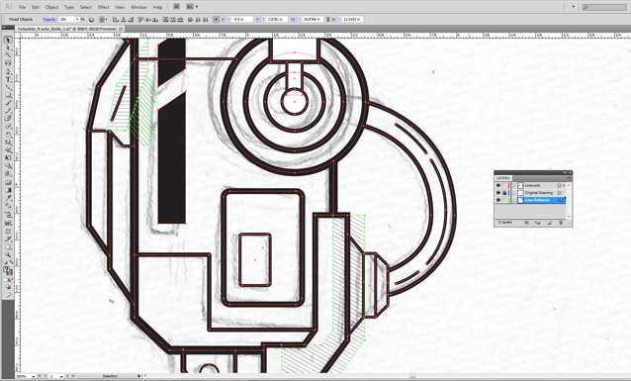Select the Line Patterns layer name
Image resolution: width=631 pixels, height=381 pixels.
coord(537,200)
